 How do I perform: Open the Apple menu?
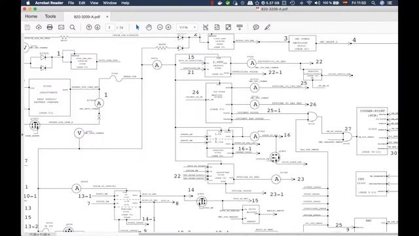pyautogui.click(x=28, y=3)
